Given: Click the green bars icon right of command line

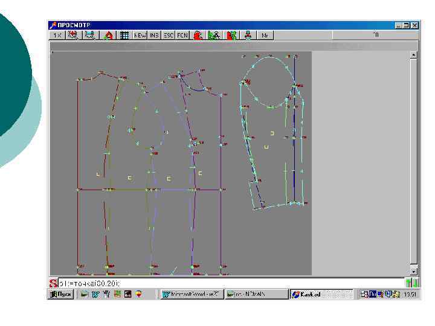Looking at the screenshot, I should [x=411, y=283].
